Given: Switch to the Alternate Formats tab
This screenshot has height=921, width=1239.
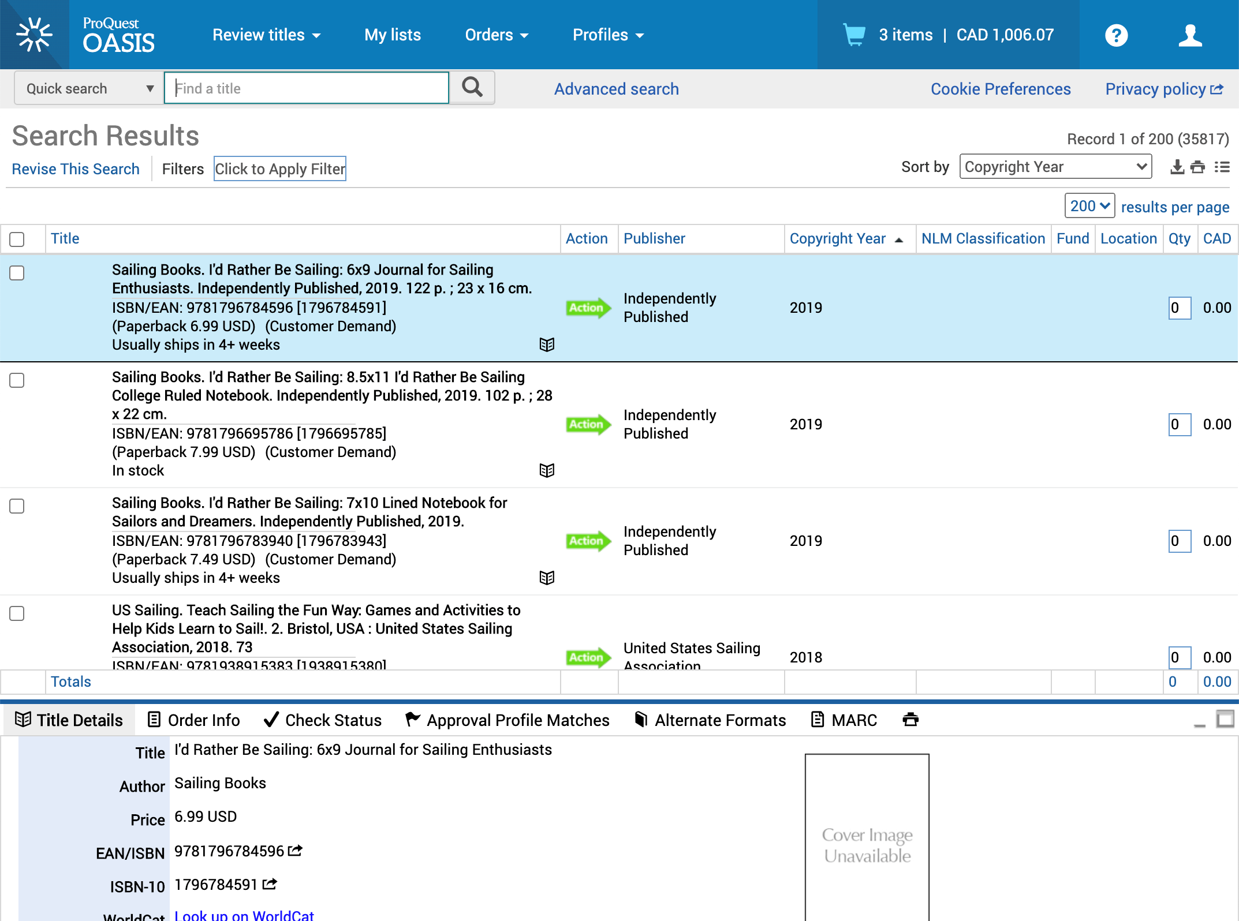Looking at the screenshot, I should 710,720.
